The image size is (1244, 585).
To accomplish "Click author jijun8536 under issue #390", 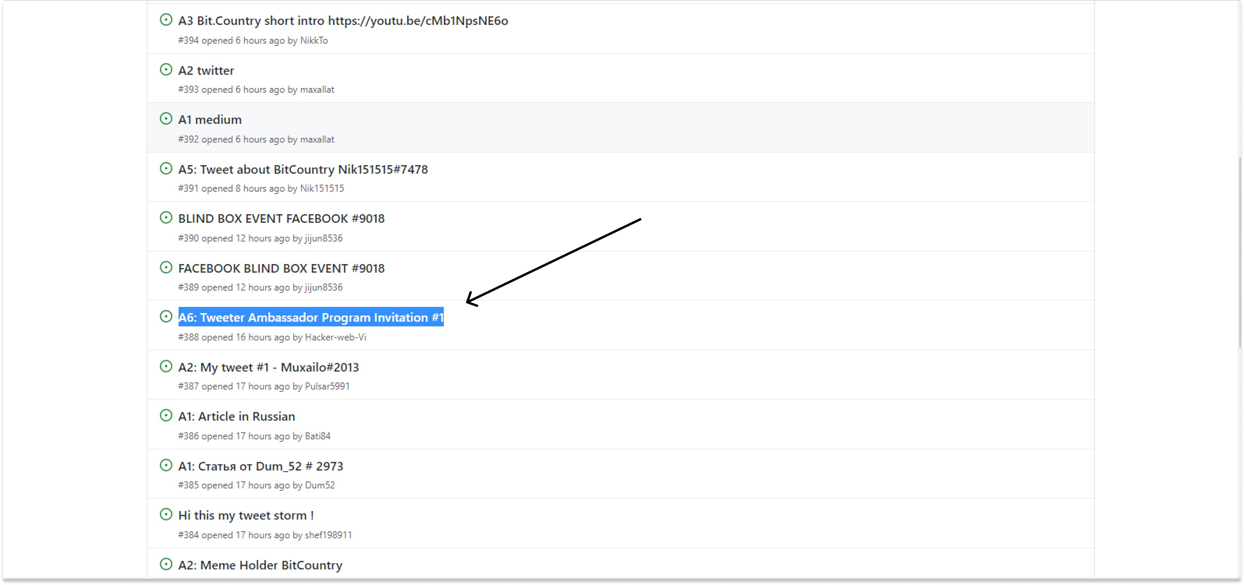I will click(323, 238).
